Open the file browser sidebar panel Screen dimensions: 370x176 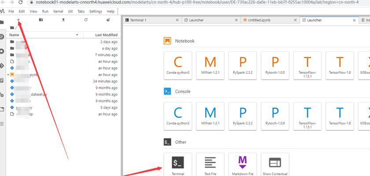click(x=2, y=22)
